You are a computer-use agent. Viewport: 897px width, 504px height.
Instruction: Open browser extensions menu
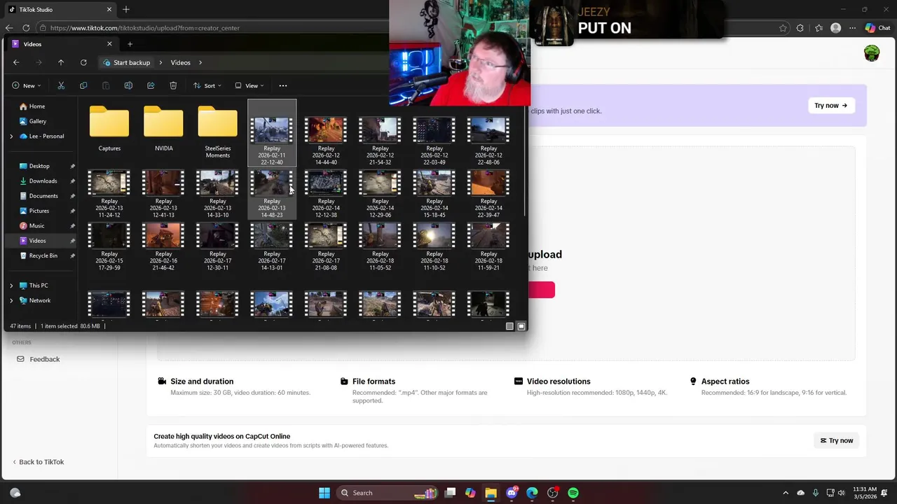pyautogui.click(x=800, y=28)
